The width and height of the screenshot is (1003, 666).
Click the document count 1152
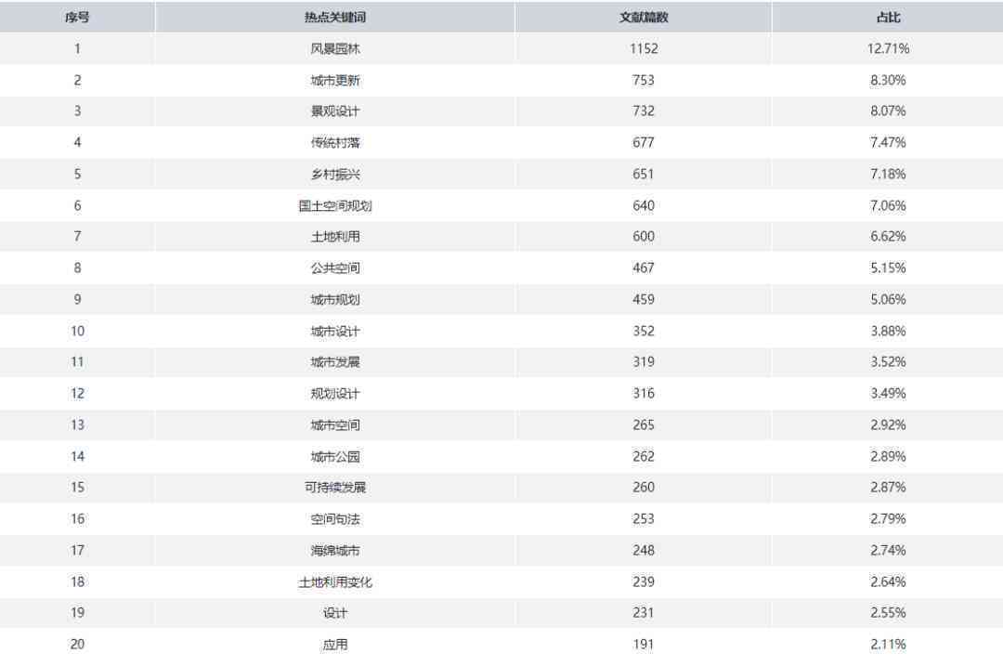pos(644,48)
